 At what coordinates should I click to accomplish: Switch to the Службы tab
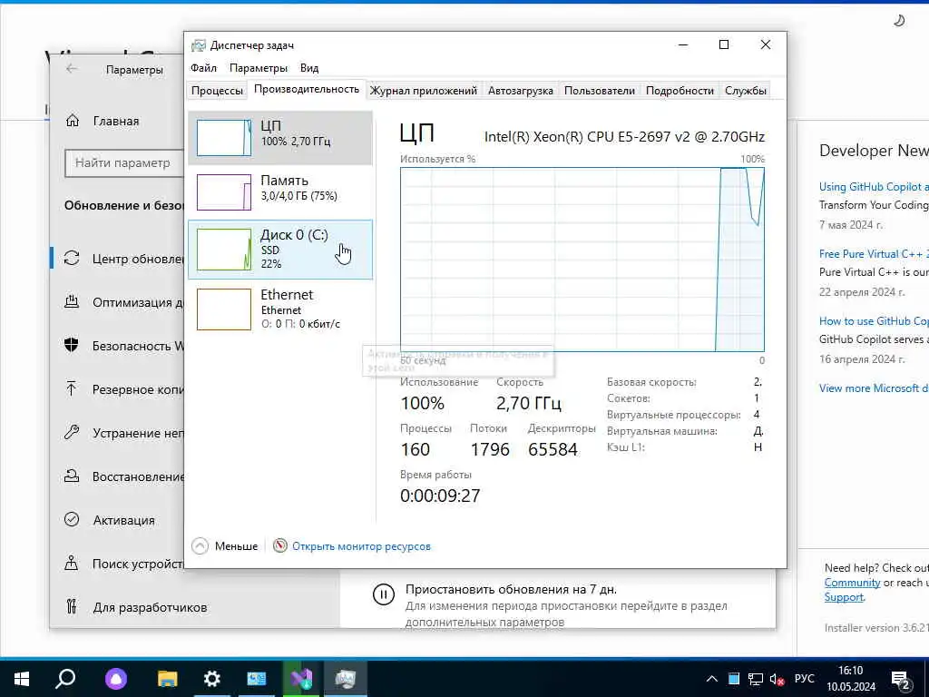point(746,91)
